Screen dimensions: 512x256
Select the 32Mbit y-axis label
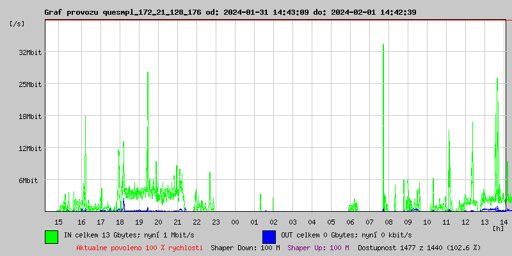30,52
